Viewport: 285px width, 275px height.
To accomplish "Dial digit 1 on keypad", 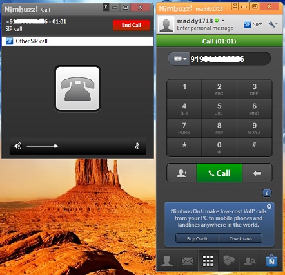I will (184, 89).
